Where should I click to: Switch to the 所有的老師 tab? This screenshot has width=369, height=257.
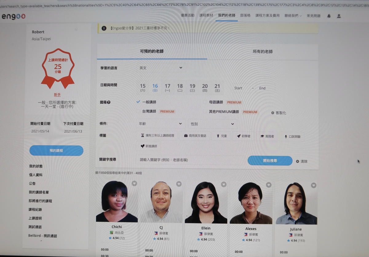262,52
